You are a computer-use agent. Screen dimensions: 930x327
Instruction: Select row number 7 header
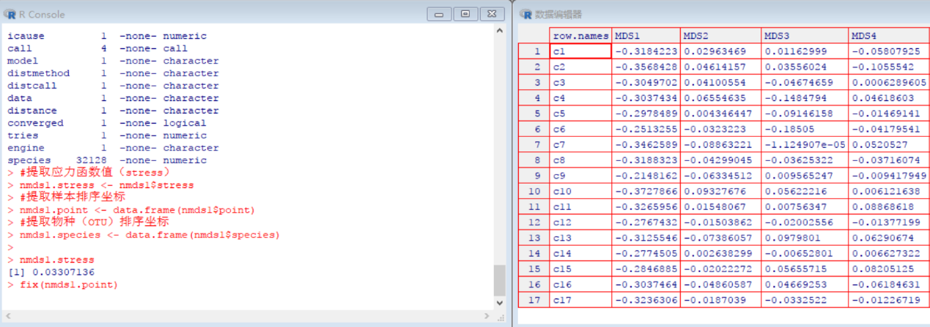coord(534,144)
